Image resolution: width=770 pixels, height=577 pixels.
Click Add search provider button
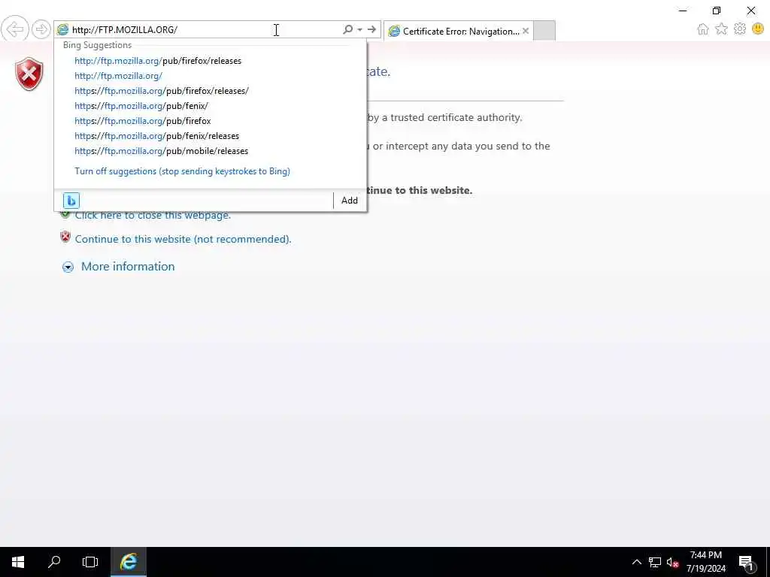(350, 200)
